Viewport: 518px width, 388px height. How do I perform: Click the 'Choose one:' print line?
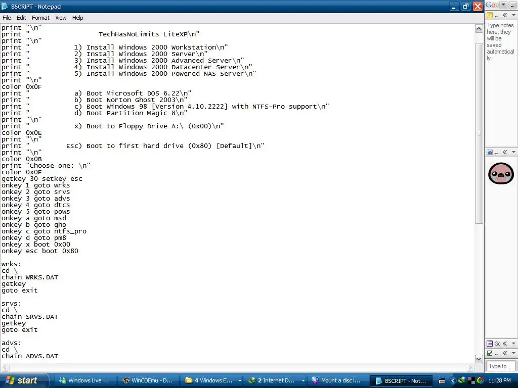point(46,166)
